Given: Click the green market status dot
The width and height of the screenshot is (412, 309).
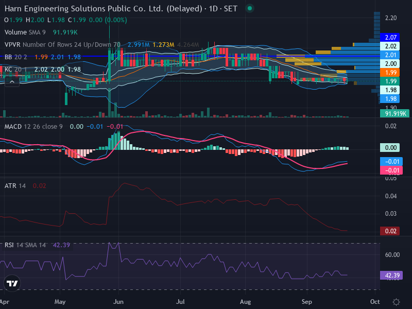Looking at the screenshot, I should 250,8.
